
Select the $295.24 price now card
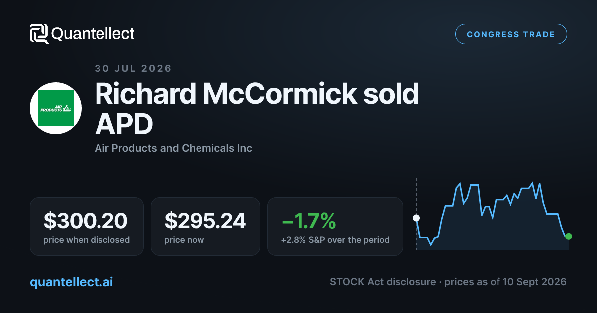point(205,227)
